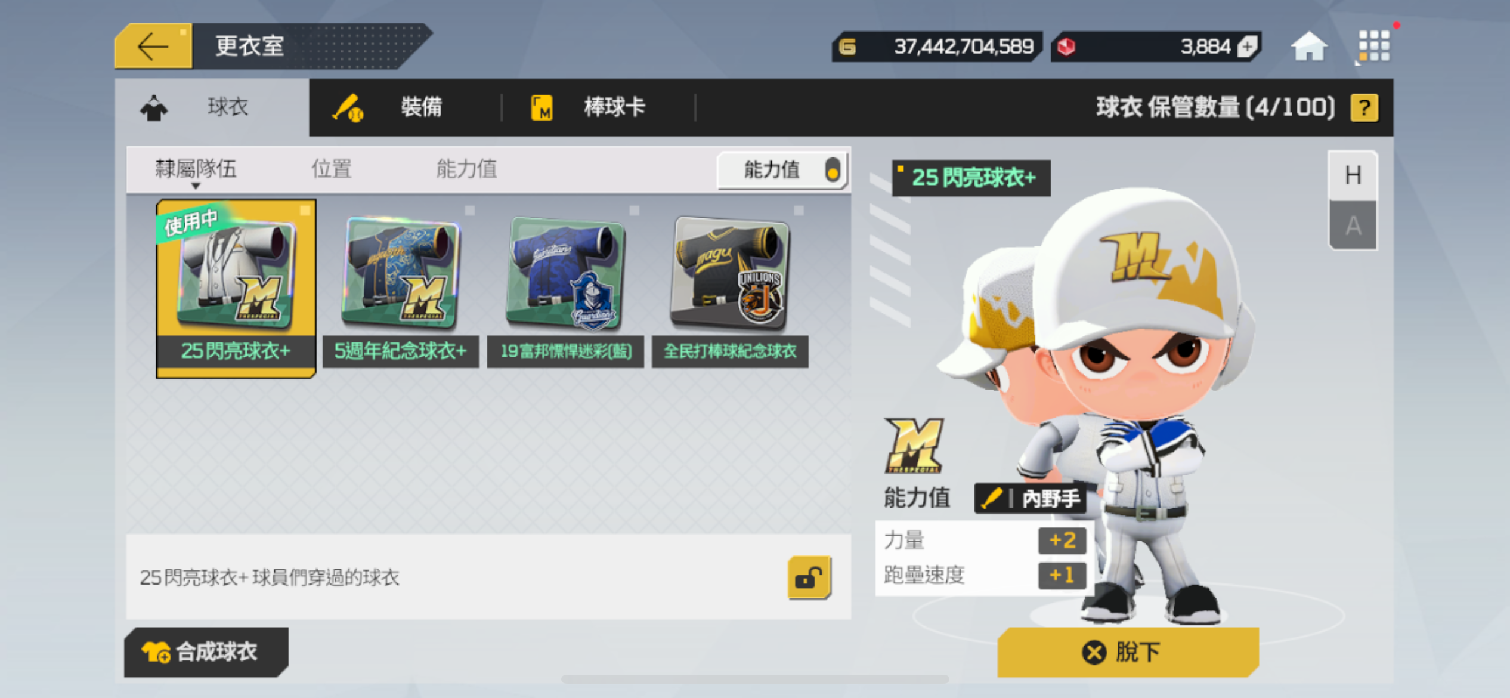The height and width of the screenshot is (698, 1510).
Task: Toggle the lock icon for 25閃亮球衣+
Action: (x=809, y=577)
